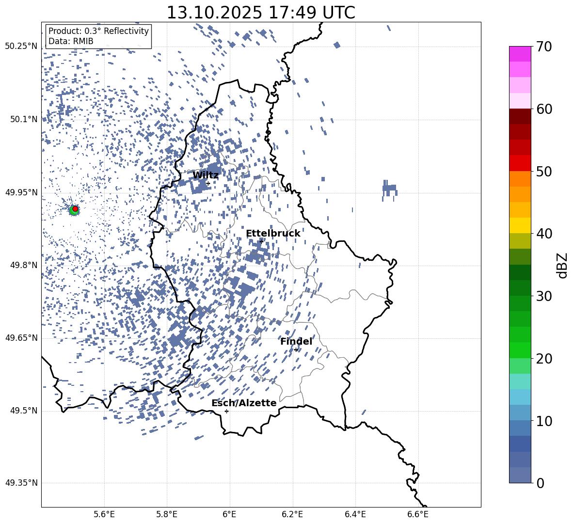This screenshot has height=524, width=574.
Task: Click the 49.95°N latitude label
Action: [21, 192]
